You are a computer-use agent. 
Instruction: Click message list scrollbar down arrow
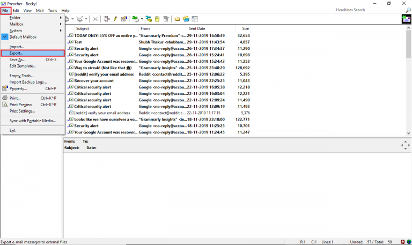click(x=409, y=133)
